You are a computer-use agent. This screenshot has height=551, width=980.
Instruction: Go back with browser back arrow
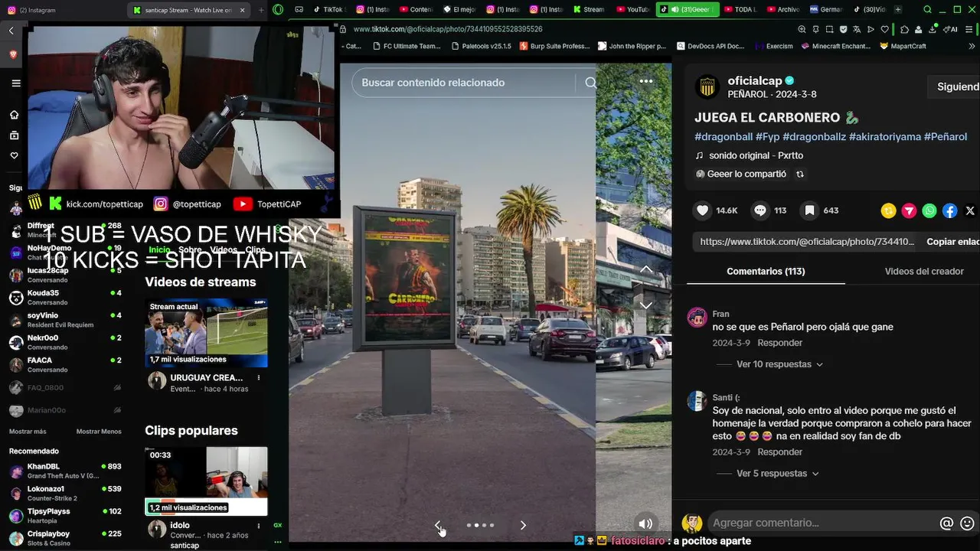coord(11,31)
